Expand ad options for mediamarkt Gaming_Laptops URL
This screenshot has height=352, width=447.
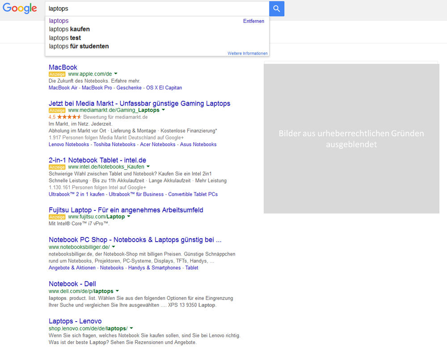tap(164, 110)
